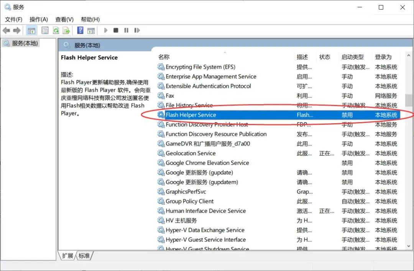414x271 pixels.
Task: Open the 文件(F) menu
Action: [x=13, y=20]
